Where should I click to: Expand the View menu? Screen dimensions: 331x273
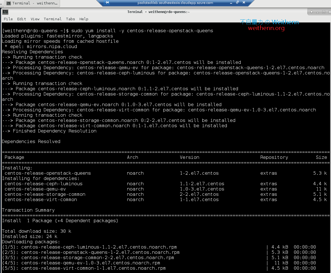35,19
